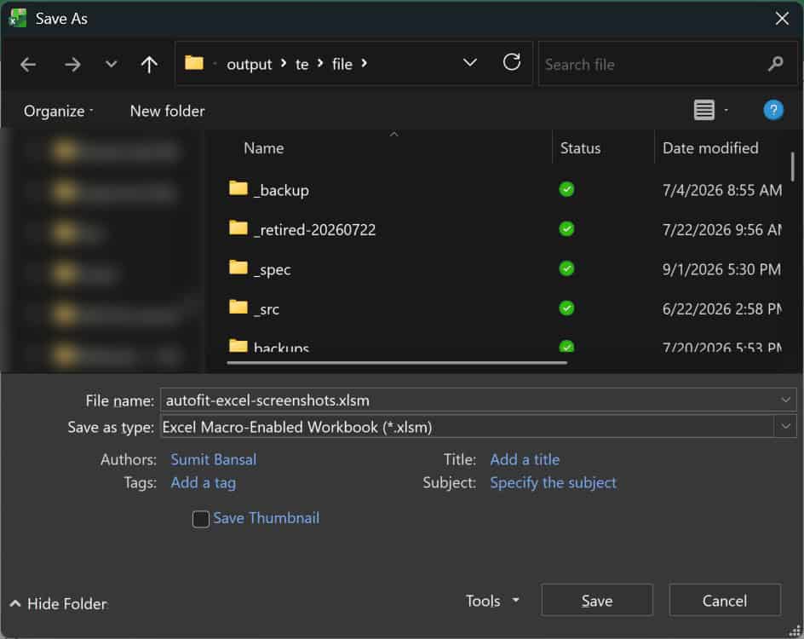Sort by Name column header

click(263, 148)
